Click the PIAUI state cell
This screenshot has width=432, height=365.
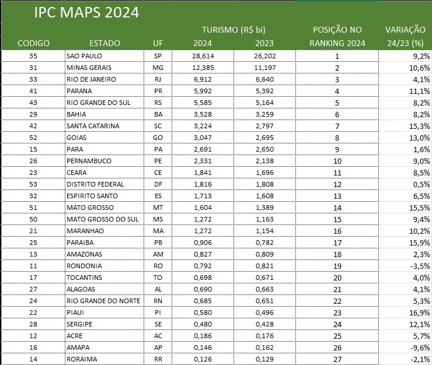point(104,313)
